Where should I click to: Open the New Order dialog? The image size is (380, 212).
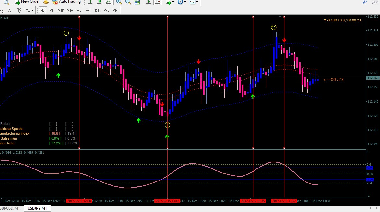pyautogui.click(x=27, y=2)
